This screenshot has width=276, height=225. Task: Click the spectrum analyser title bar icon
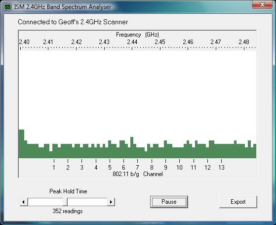[8, 7]
